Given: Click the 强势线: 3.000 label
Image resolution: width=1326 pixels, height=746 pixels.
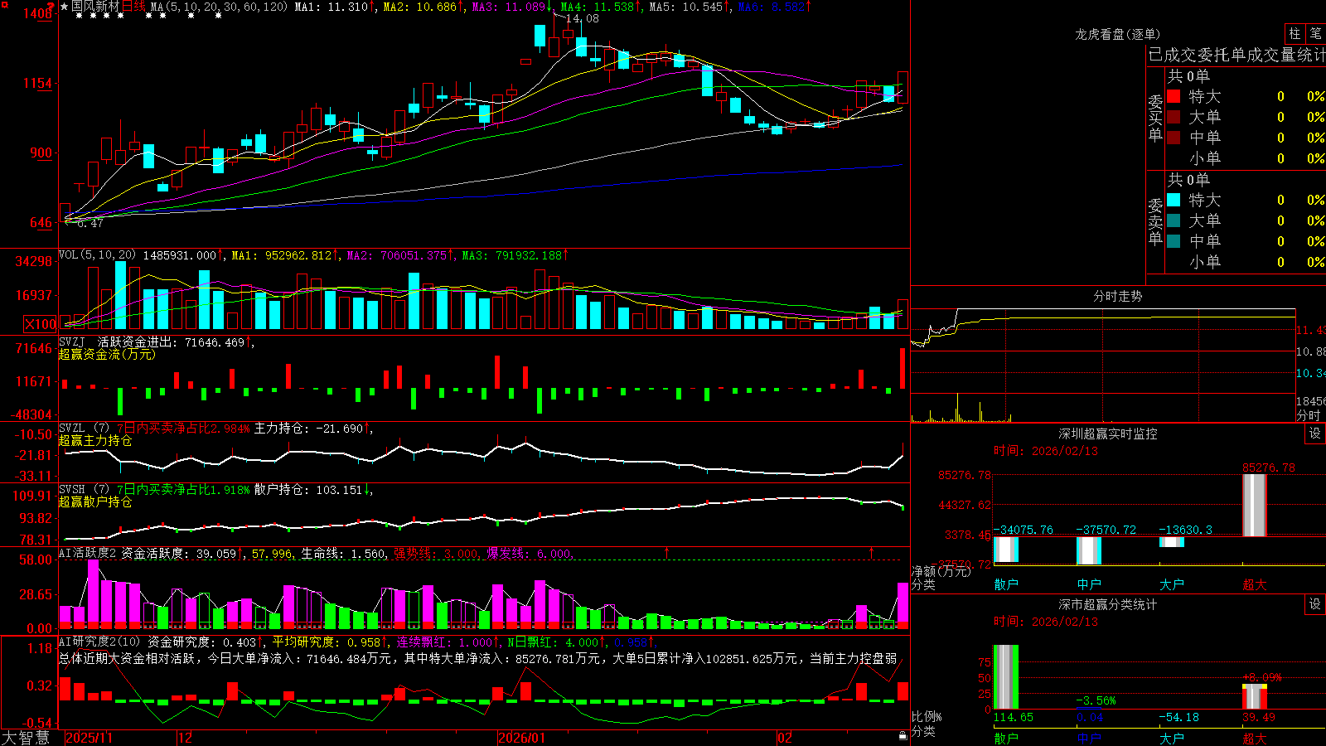Looking at the screenshot, I should (436, 554).
